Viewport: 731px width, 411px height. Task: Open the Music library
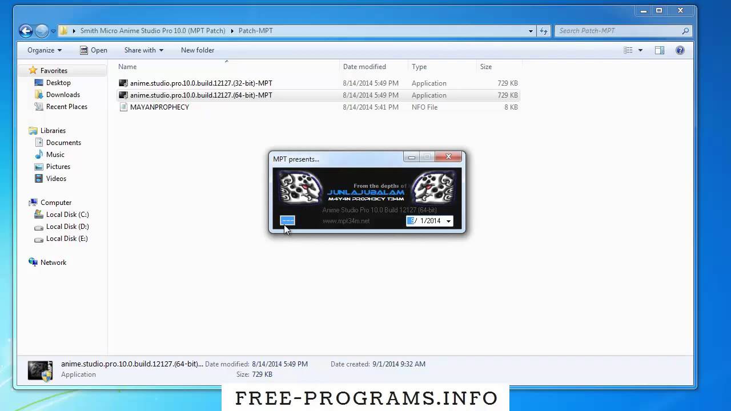click(x=55, y=155)
